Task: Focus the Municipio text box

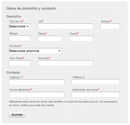Action: [x=66, y=63]
